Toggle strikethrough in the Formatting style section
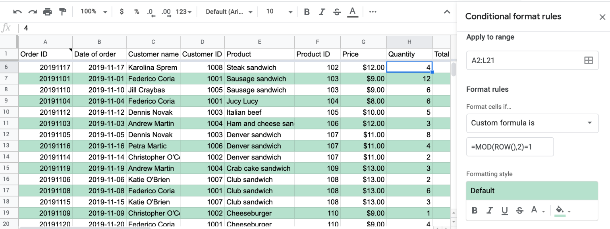Screen dimensions: 610x229 pyautogui.click(x=520, y=210)
